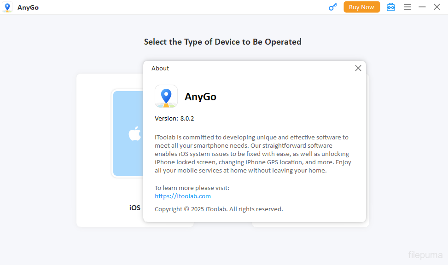Screen dimensions: 448x265
Task: Close the About dialog
Action: 358,68
